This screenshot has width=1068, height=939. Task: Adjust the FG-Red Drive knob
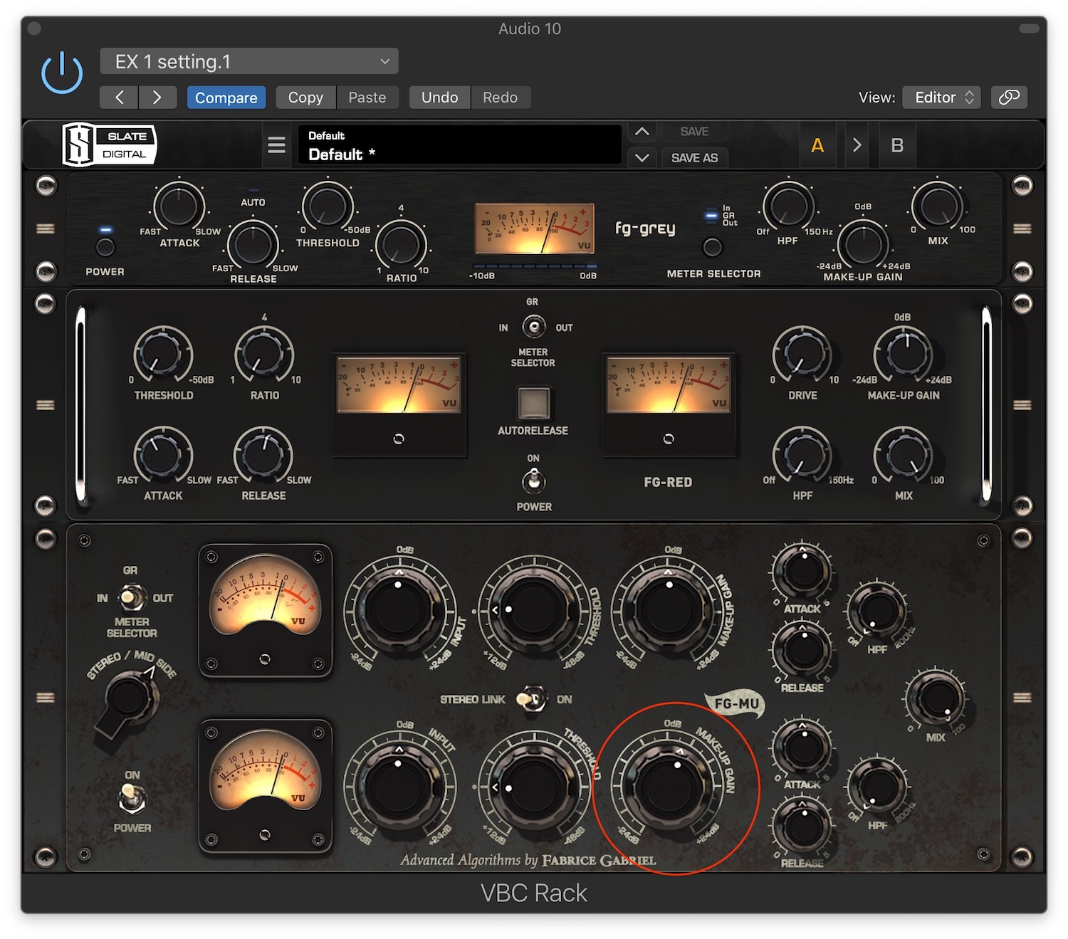click(x=802, y=354)
